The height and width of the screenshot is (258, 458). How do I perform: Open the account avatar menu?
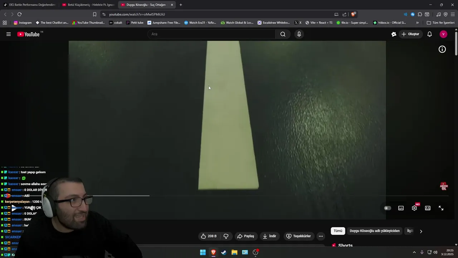tap(443, 34)
